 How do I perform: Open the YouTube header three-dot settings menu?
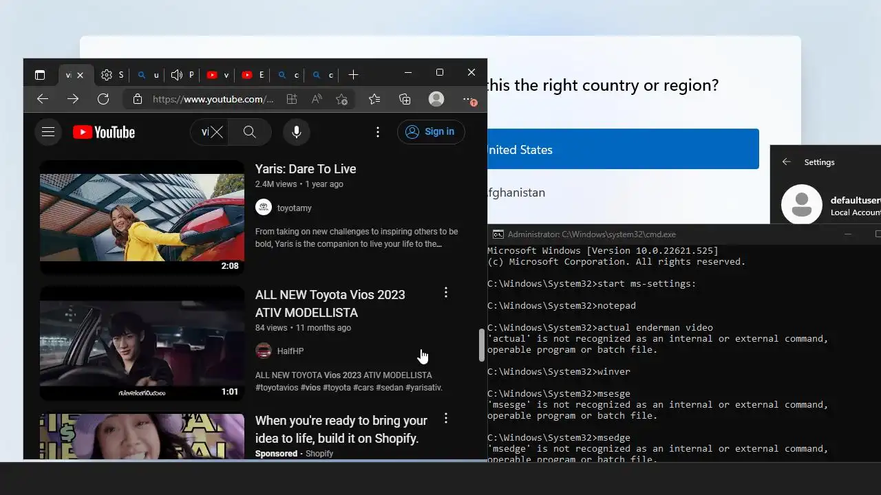[378, 132]
